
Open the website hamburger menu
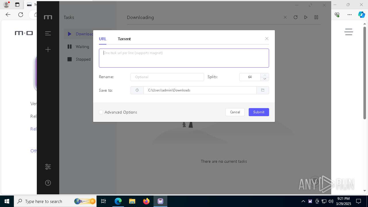(x=349, y=32)
